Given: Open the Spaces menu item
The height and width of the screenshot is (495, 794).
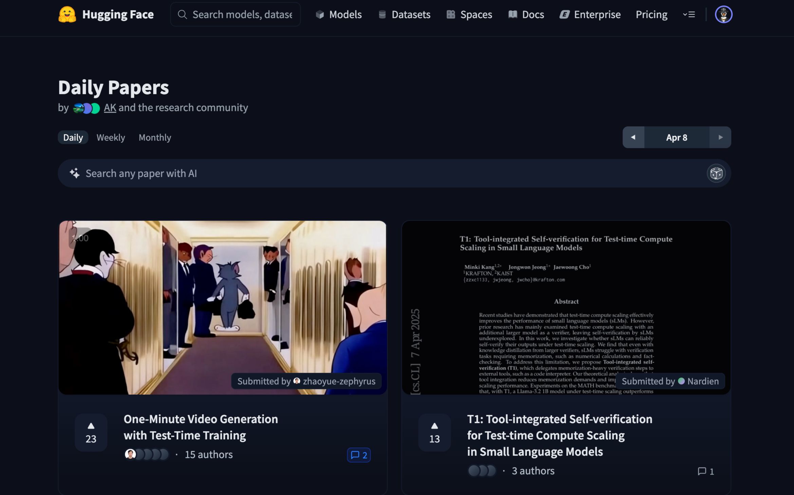Looking at the screenshot, I should click(x=469, y=15).
